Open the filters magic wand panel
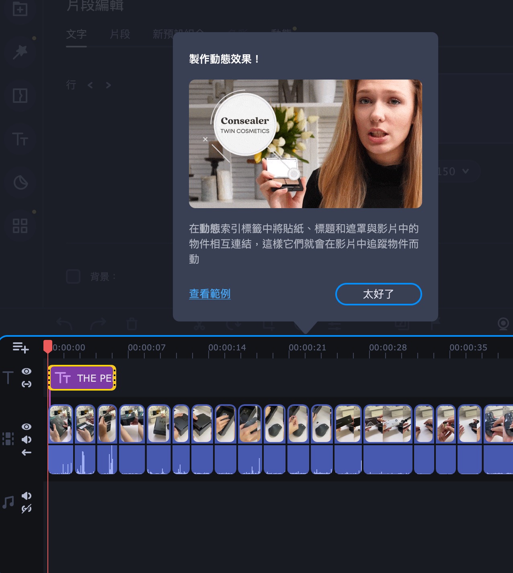 (x=20, y=52)
